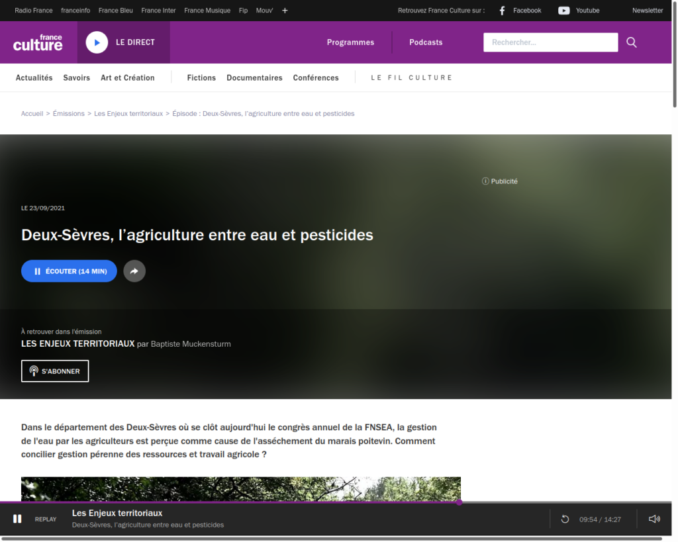Click the search magnifier icon
Screen dimensions: 678x542
click(631, 42)
